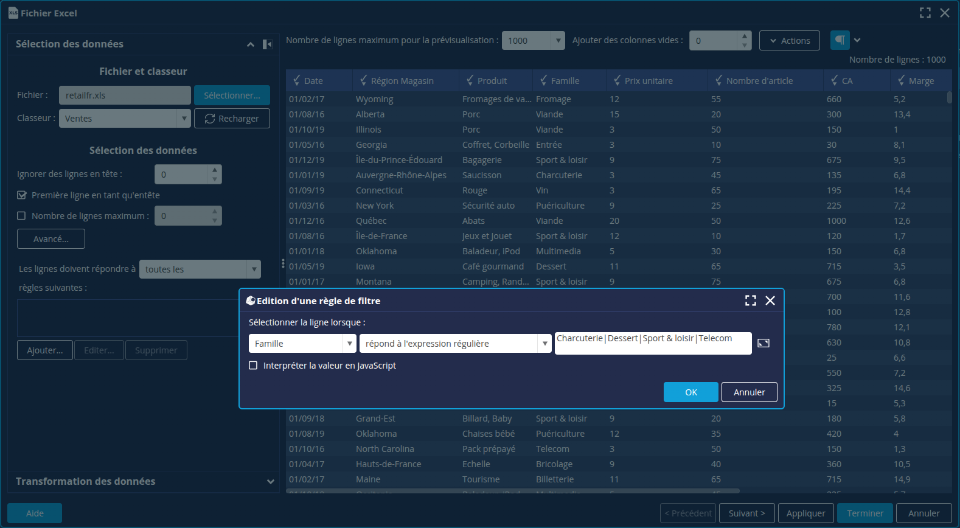Enable the Nombre de lignes maximum checkbox
This screenshot has width=960, height=528.
[22, 216]
